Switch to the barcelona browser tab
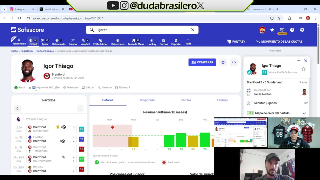 click(x=259, y=9)
